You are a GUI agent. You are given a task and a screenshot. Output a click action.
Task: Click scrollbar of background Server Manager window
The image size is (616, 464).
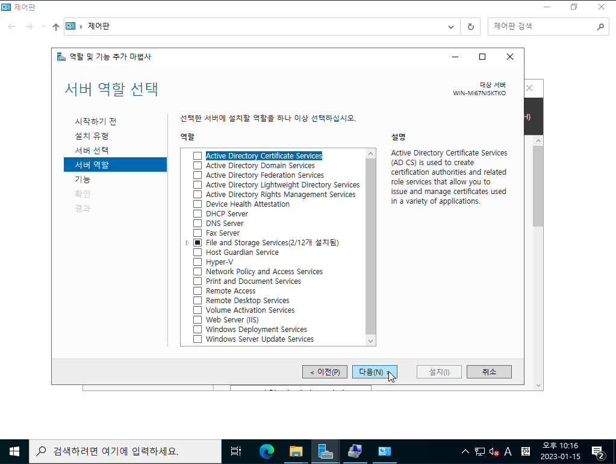click(538, 186)
